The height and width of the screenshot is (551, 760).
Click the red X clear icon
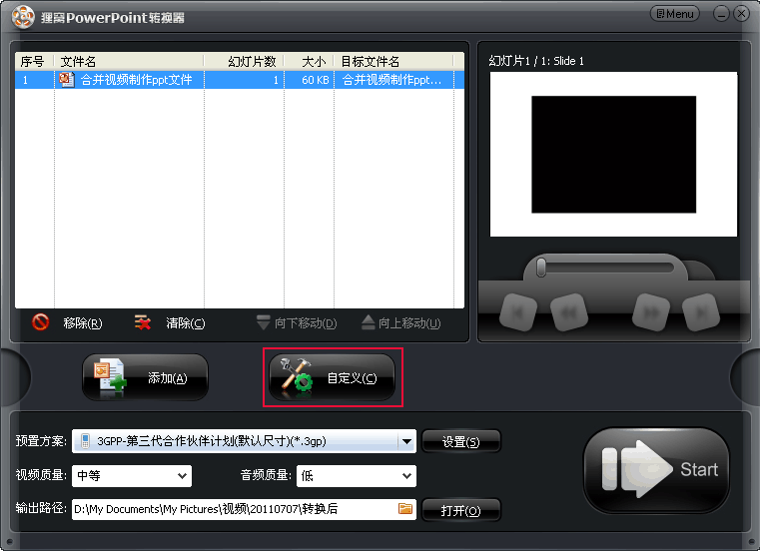click(x=143, y=322)
